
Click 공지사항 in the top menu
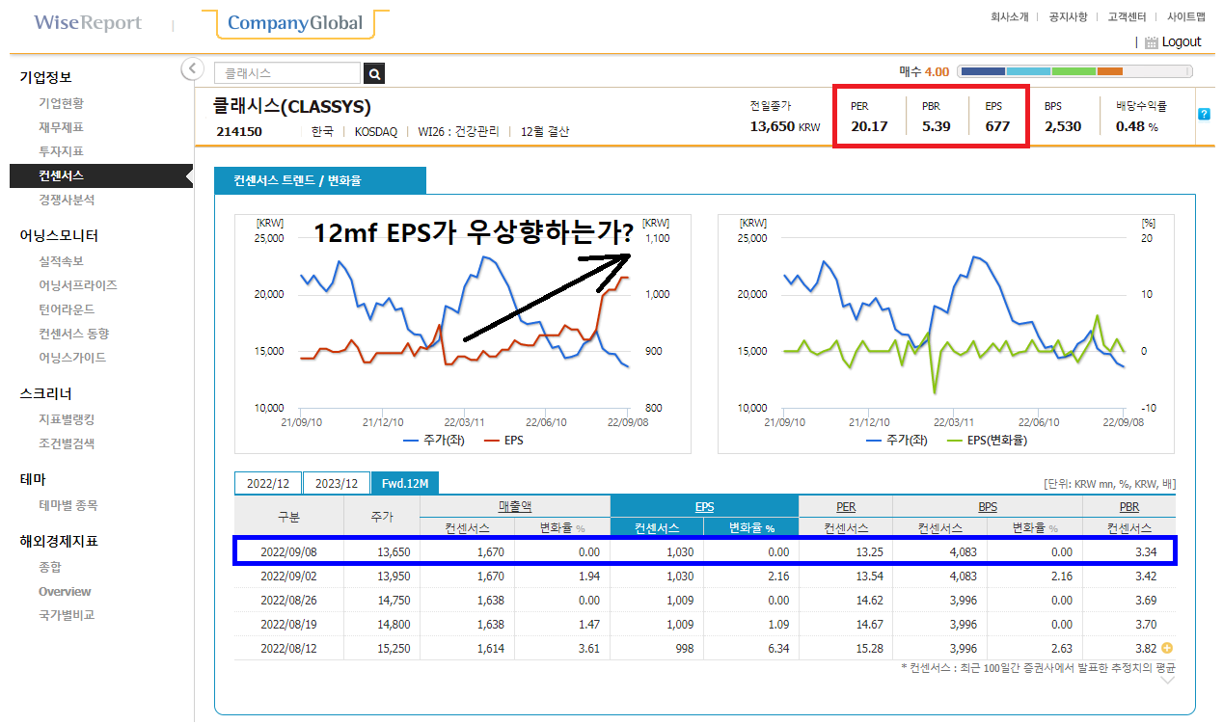(x=1068, y=16)
